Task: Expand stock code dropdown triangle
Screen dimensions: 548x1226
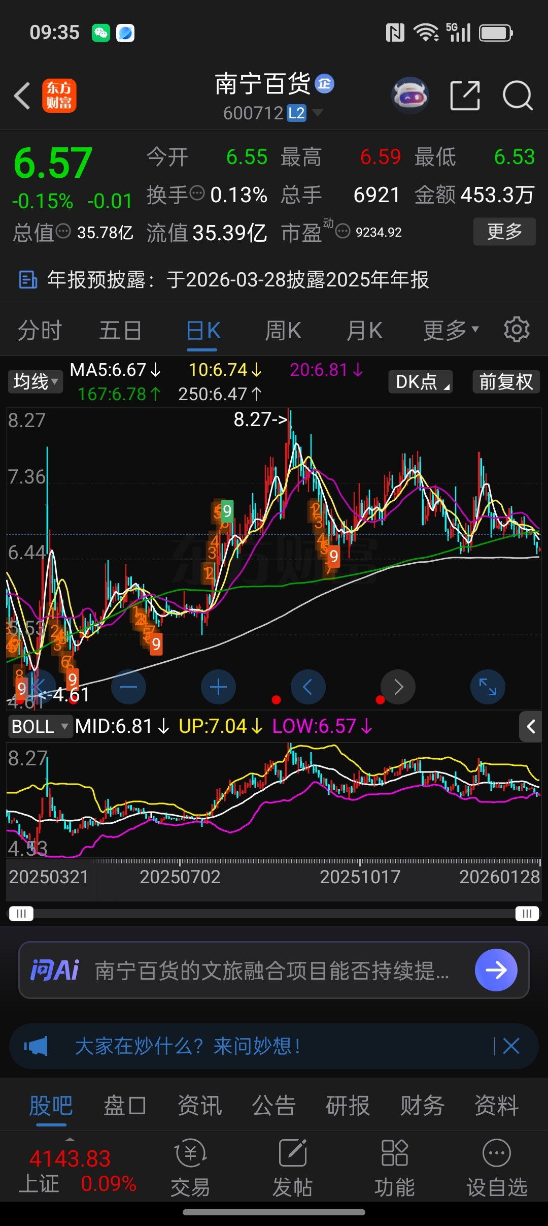Action: tap(318, 112)
